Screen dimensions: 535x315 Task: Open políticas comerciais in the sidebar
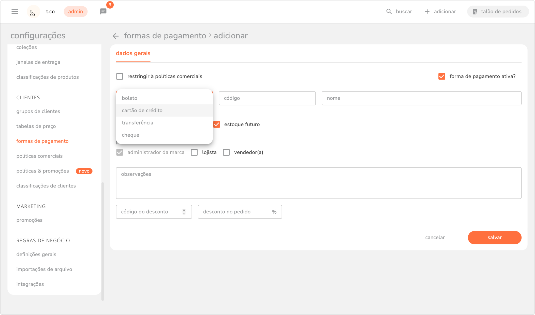[39, 156]
